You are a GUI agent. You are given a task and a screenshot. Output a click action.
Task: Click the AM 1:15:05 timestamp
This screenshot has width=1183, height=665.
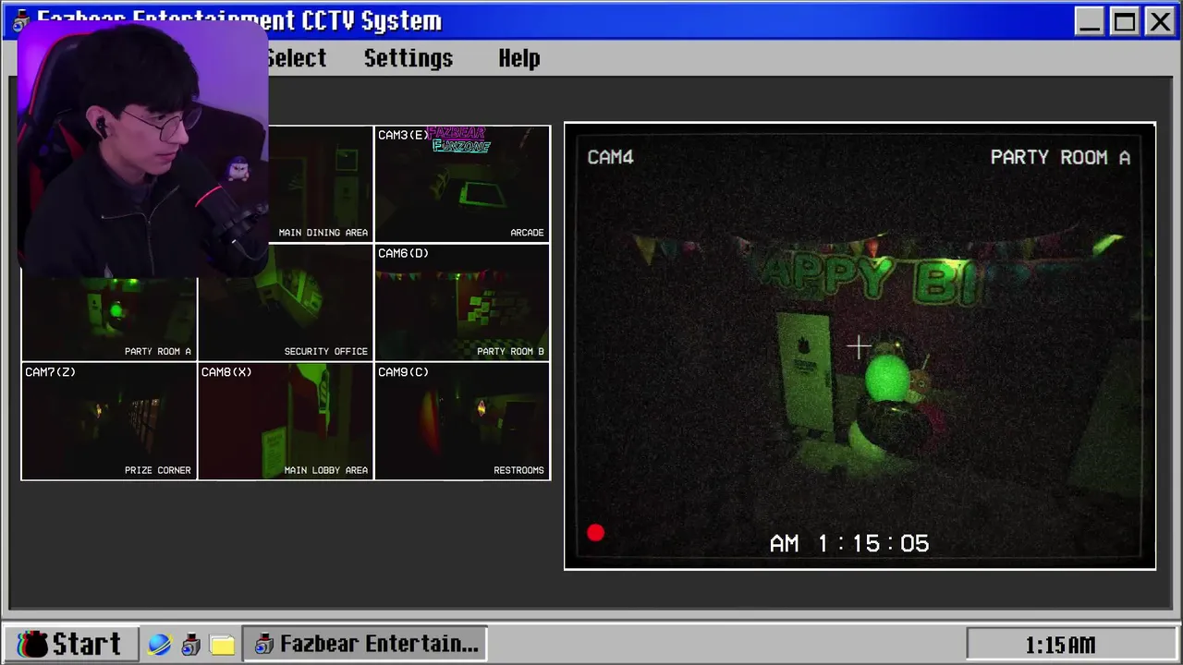(849, 543)
